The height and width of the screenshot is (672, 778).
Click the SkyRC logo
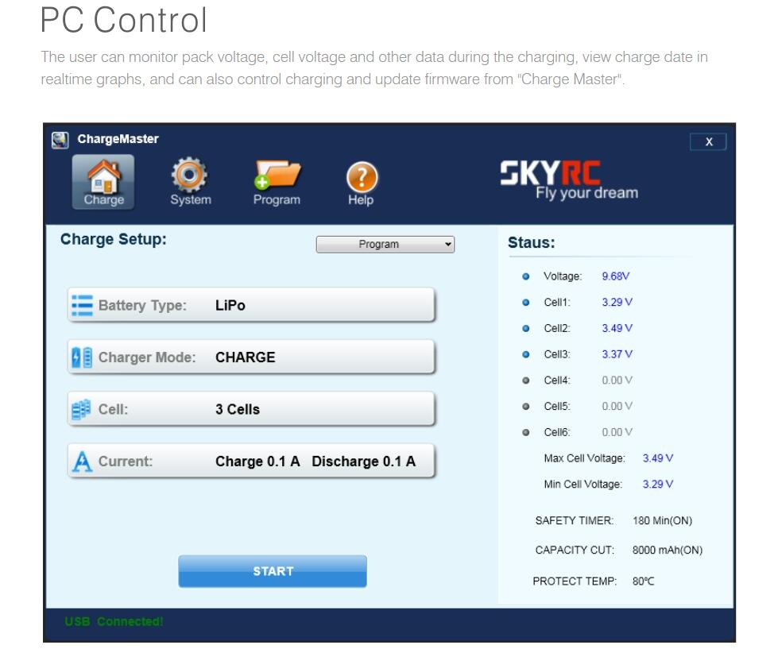tap(568, 180)
